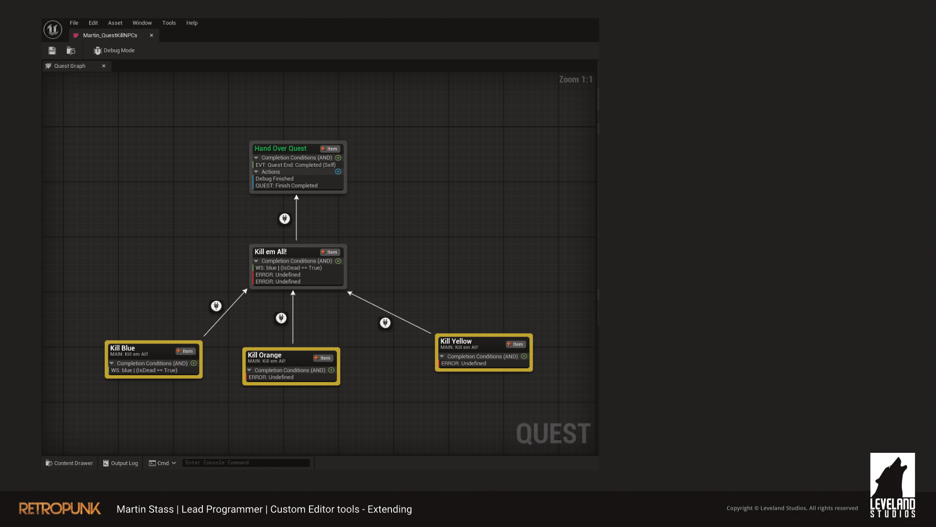Open the Content Drawer
Image resolution: width=936 pixels, height=527 pixels.
(x=69, y=463)
